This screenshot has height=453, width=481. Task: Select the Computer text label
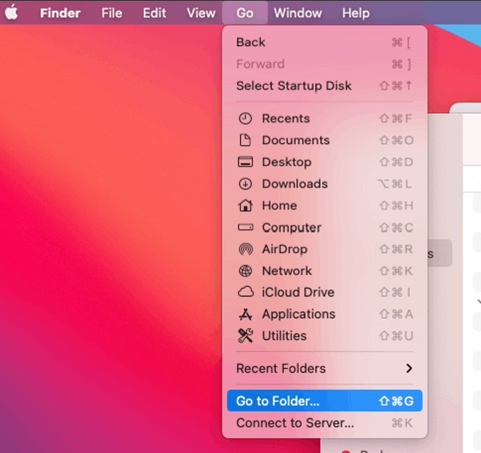[x=291, y=228]
